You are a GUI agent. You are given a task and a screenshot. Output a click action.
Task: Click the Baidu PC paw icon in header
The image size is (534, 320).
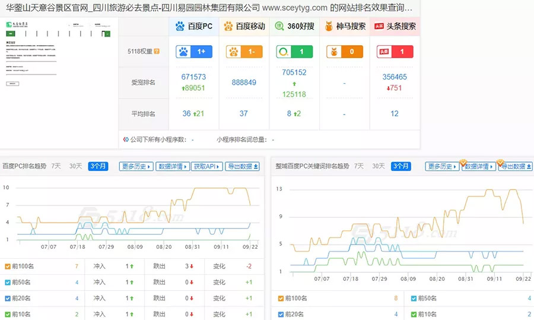pyautogui.click(x=180, y=26)
